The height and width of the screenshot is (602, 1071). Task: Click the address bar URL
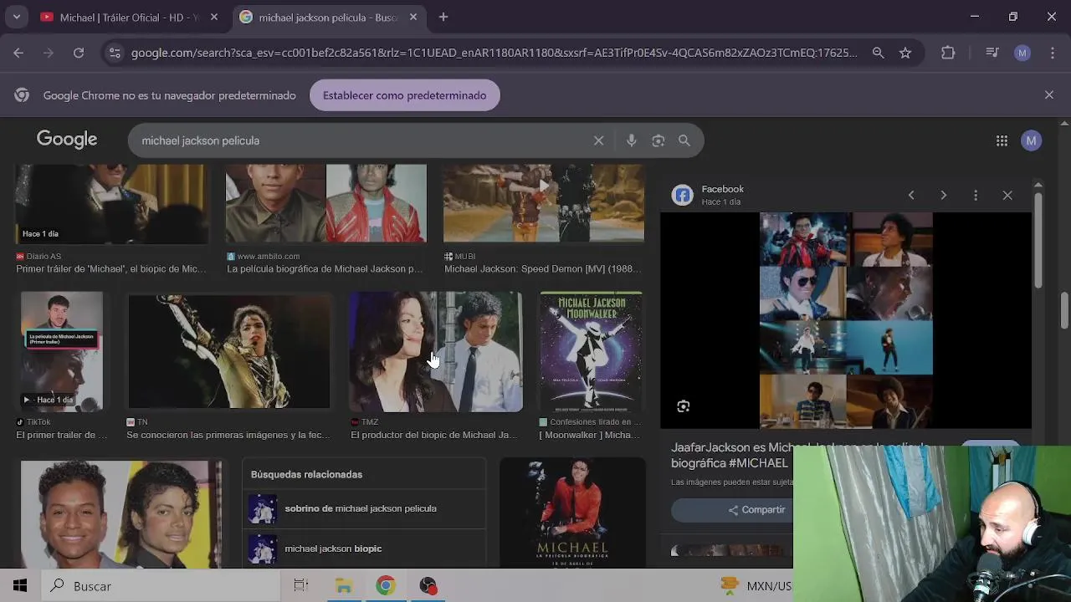(494, 53)
